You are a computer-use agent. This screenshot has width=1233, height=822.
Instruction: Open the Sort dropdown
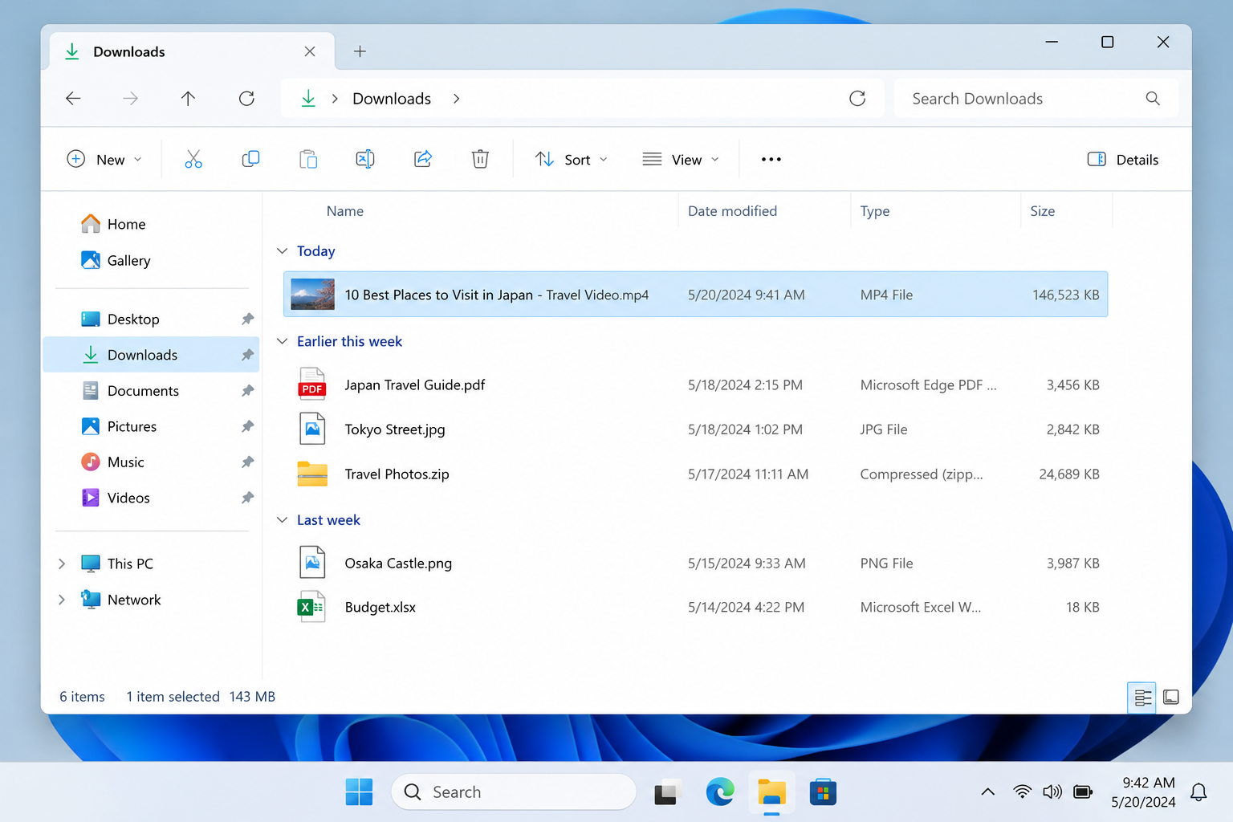point(572,159)
